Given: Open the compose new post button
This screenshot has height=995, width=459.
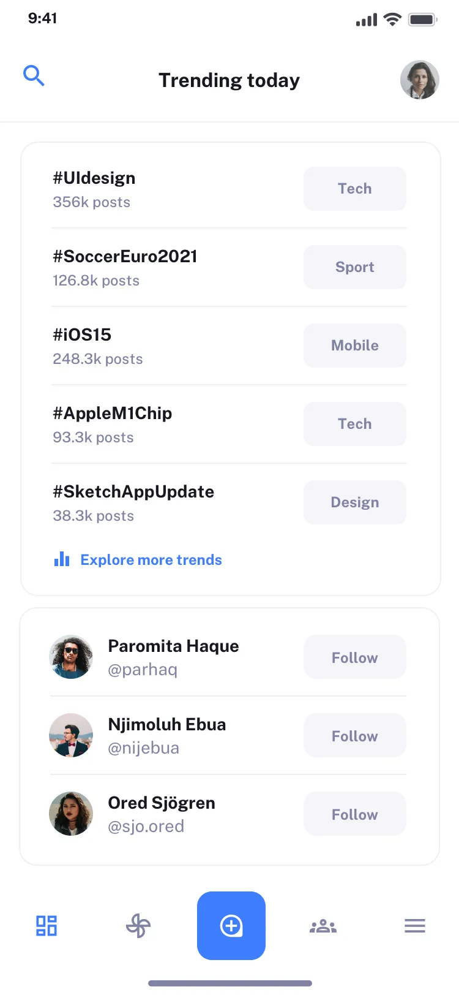Looking at the screenshot, I should point(231,926).
